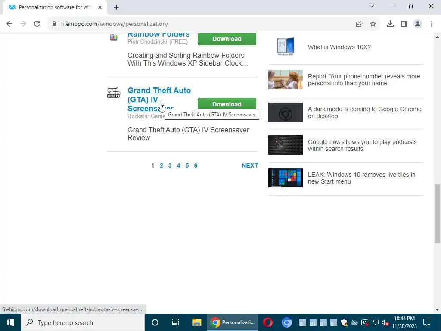
Task: Click the GTA IV Screensaver app icon
Action: coord(114,93)
